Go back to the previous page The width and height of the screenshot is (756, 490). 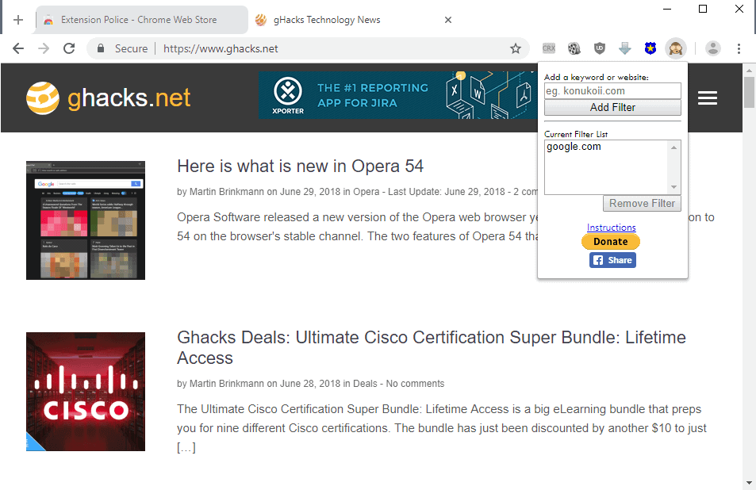[18, 48]
